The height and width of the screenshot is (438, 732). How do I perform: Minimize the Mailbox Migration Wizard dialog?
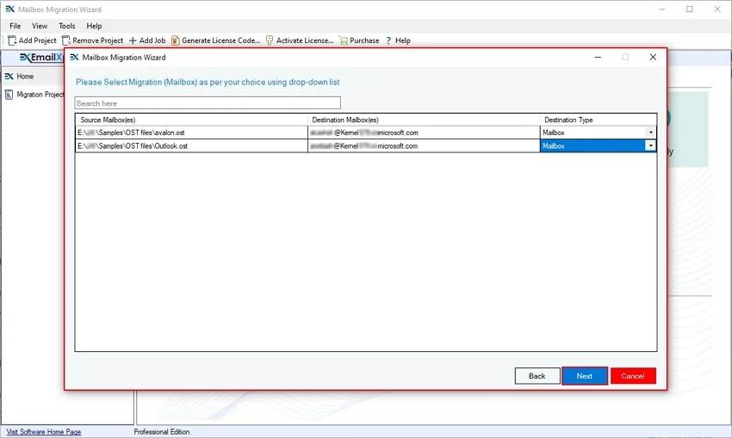(x=598, y=57)
